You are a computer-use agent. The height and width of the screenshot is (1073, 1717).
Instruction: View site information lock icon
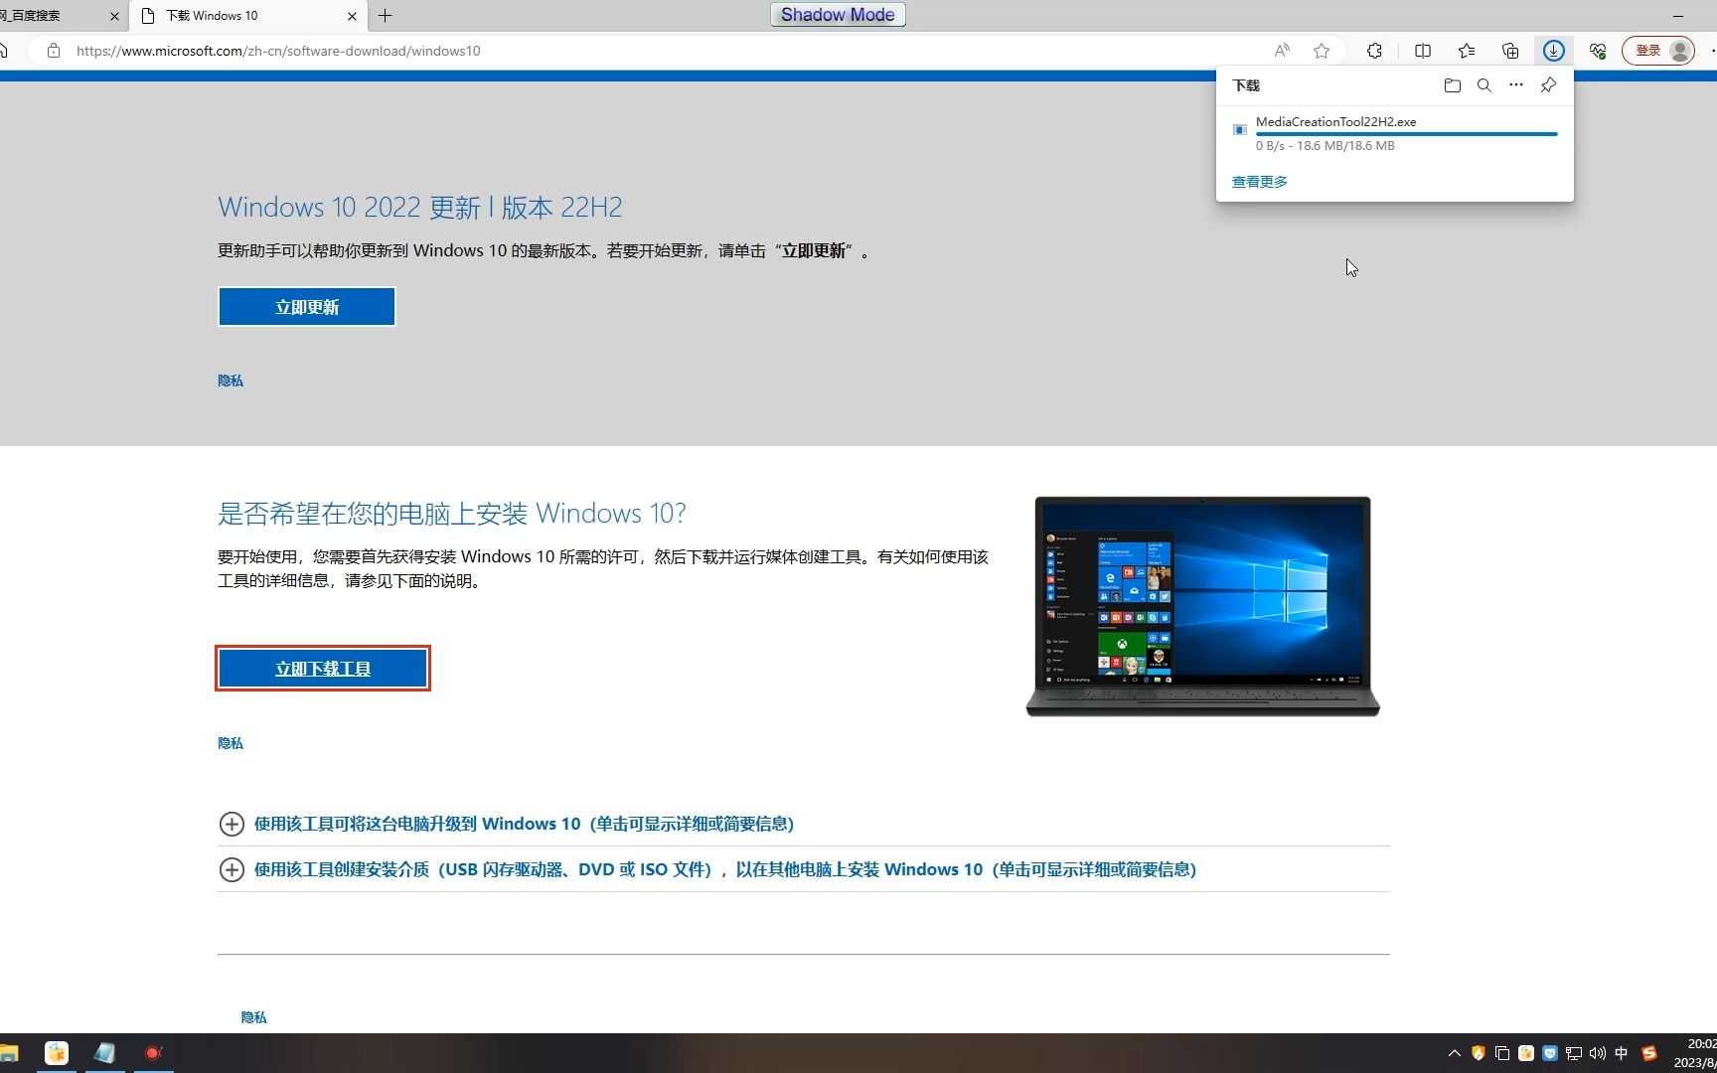click(54, 51)
